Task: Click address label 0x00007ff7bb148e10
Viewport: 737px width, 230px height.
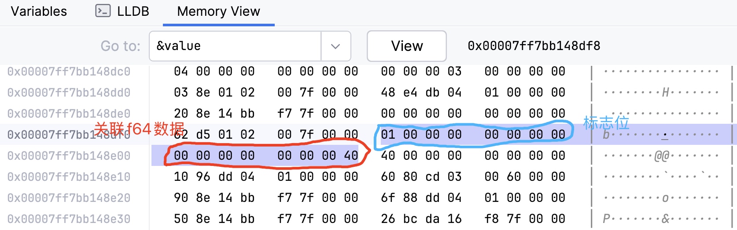Action: click(x=69, y=177)
